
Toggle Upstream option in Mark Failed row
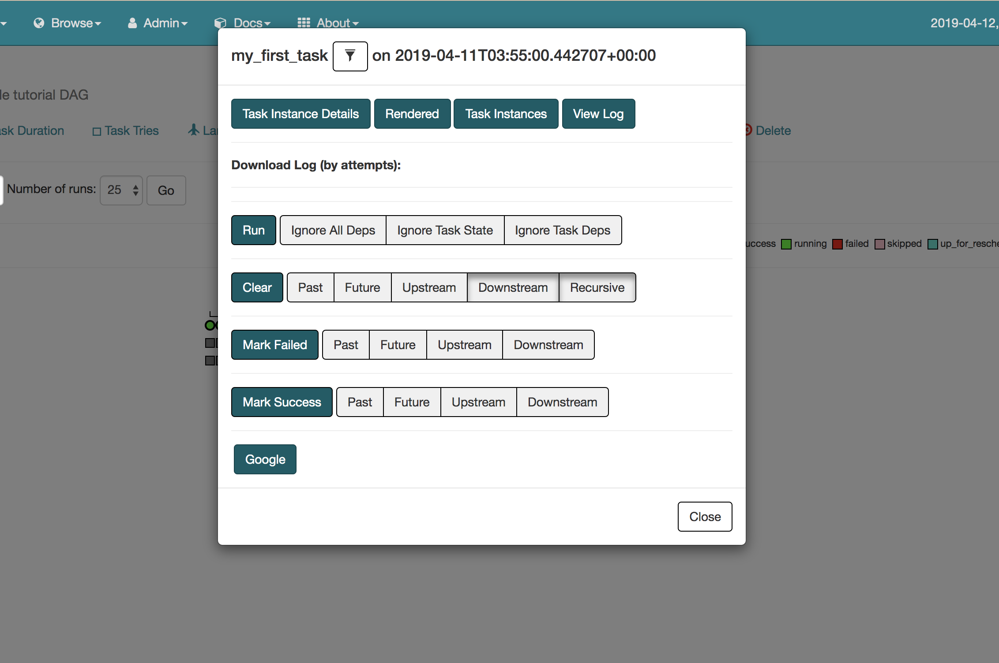pos(464,345)
